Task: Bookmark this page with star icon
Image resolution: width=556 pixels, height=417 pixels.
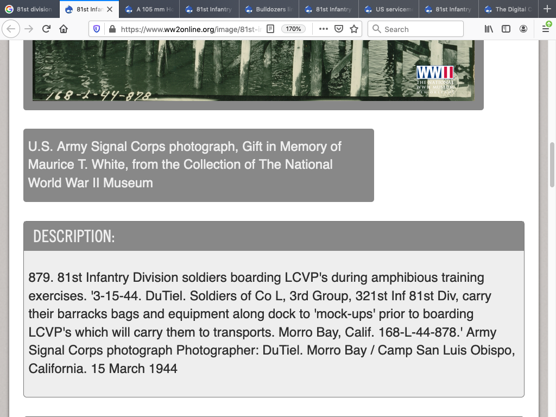Action: pyautogui.click(x=354, y=29)
